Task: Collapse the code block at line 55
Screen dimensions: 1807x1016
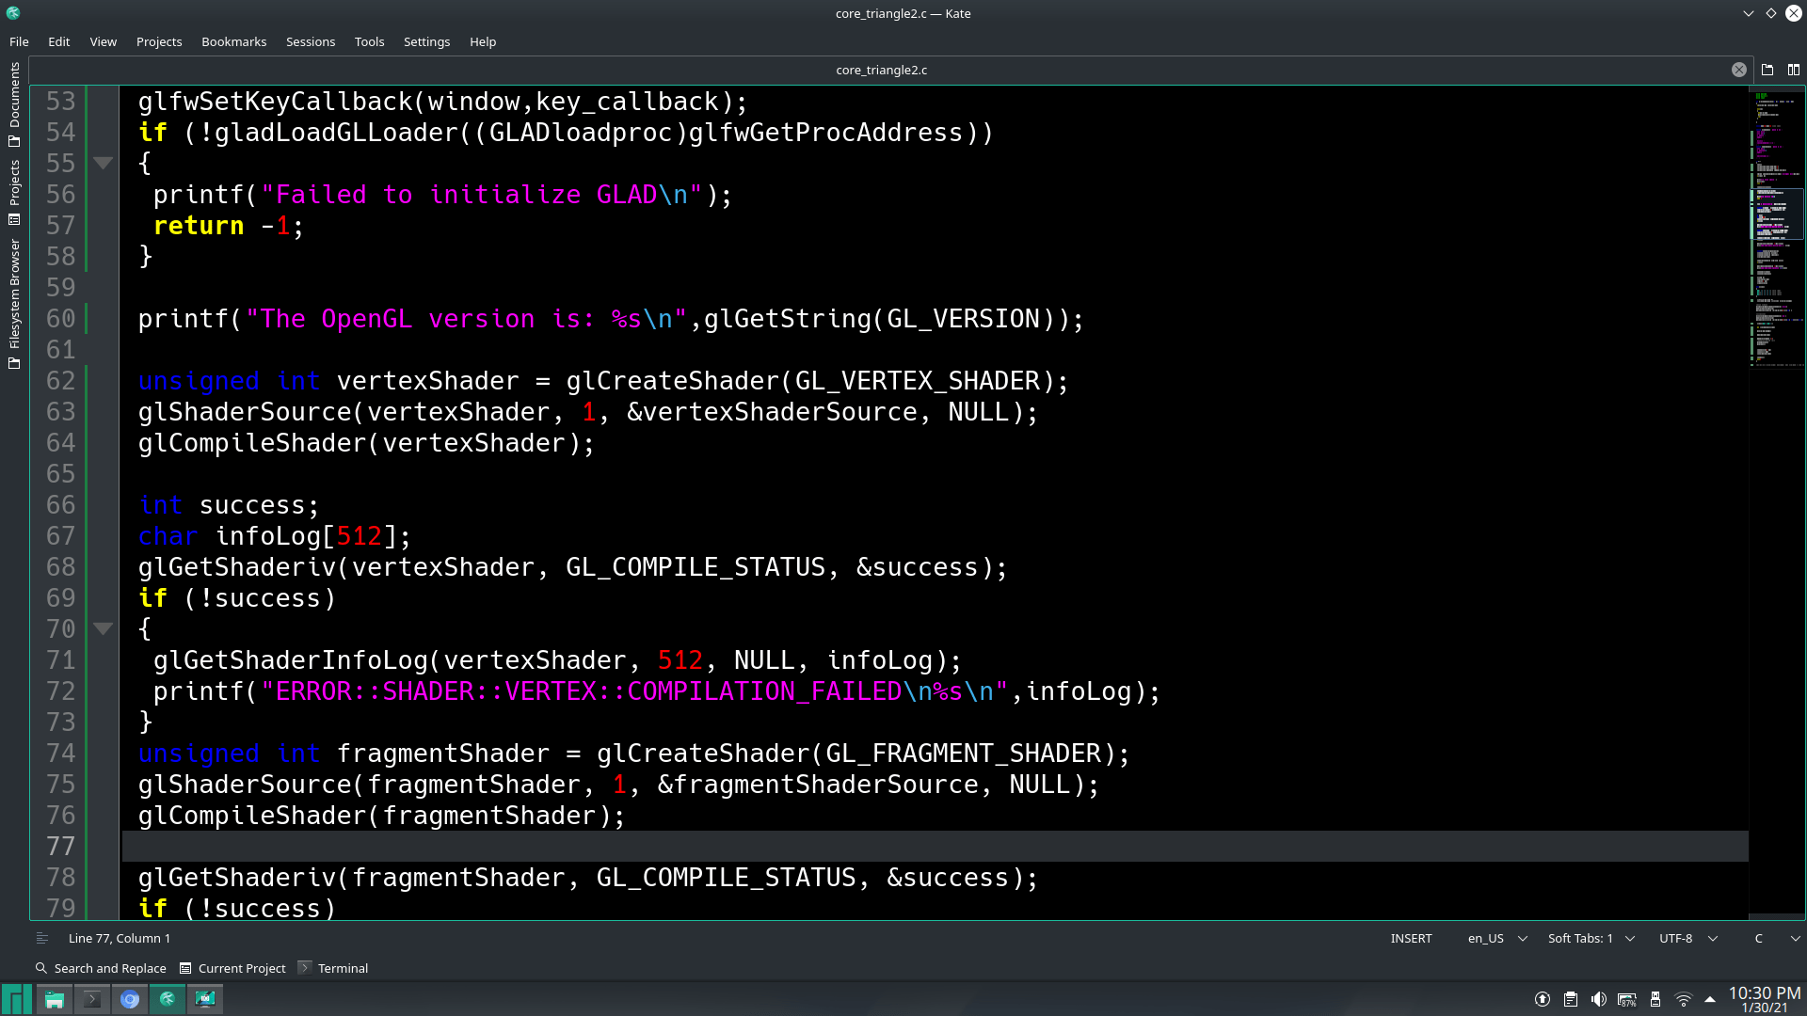Action: [104, 163]
